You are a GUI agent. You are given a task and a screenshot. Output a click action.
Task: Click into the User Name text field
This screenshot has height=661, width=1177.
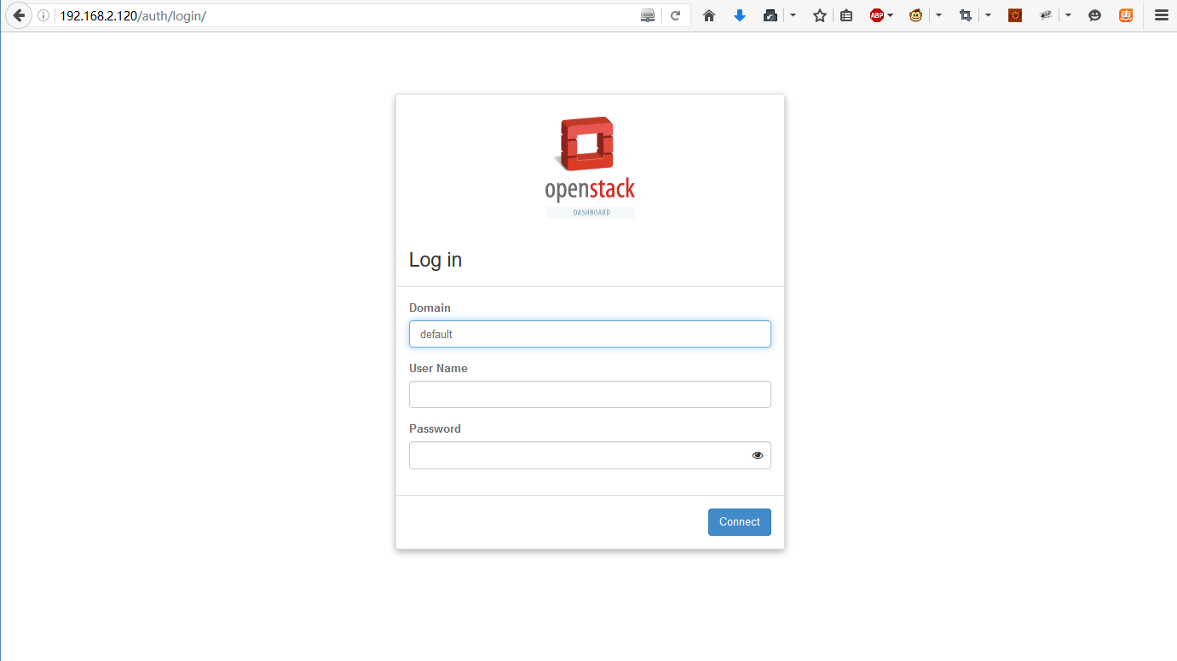tap(589, 394)
